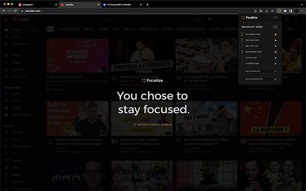Click the Focalize logo on the blocking overlay

pos(153,80)
